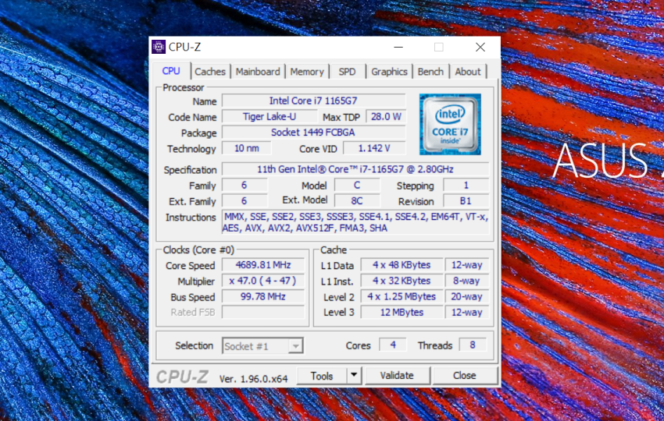The image size is (664, 421).
Task: Open the Caches tab
Action: click(x=210, y=72)
